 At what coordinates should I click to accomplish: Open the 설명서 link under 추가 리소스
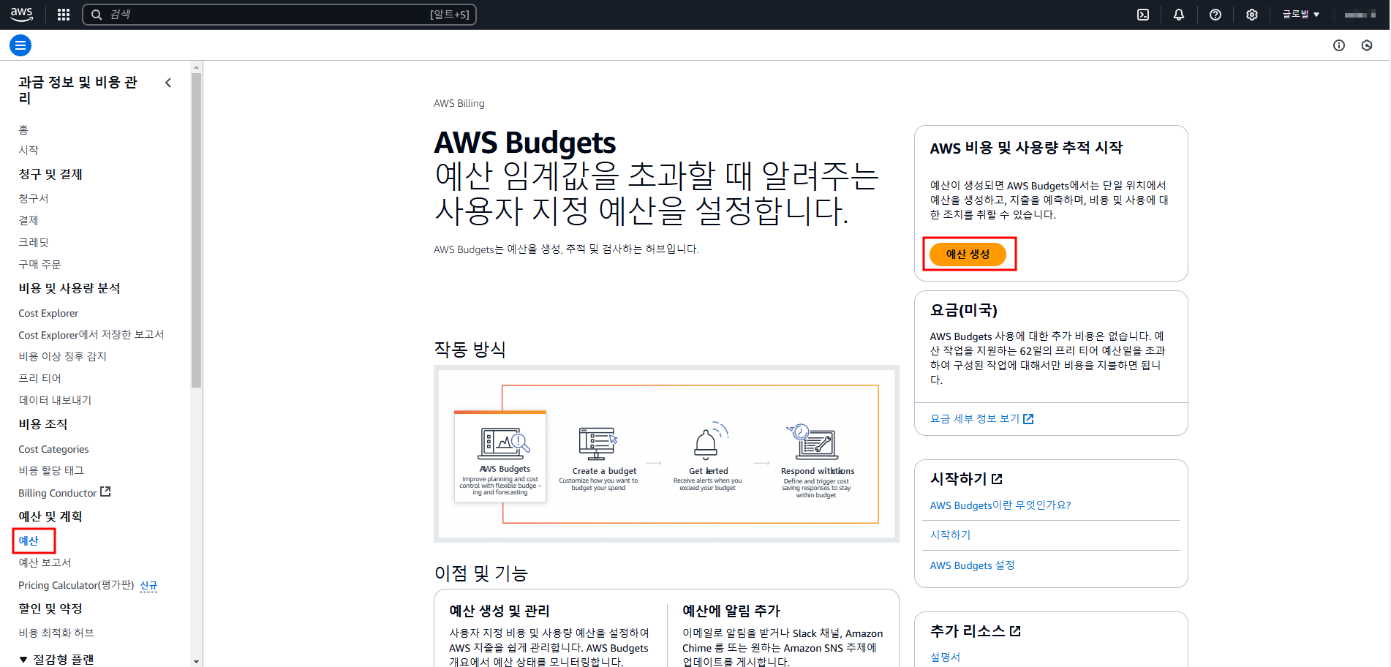(945, 657)
